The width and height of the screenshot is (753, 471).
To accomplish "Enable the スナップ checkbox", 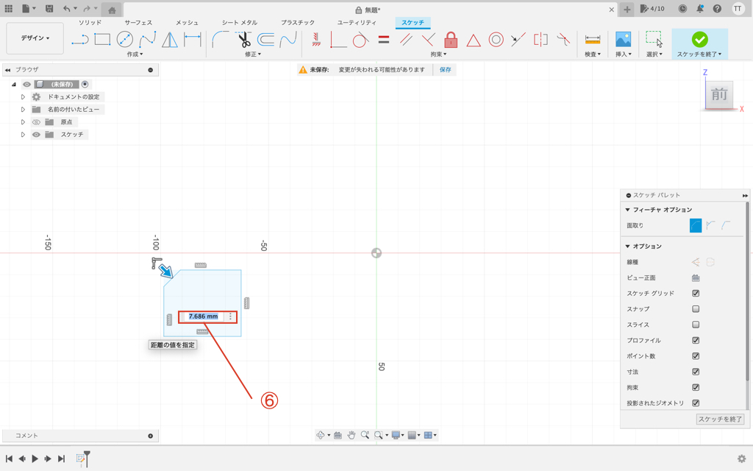I will pyautogui.click(x=696, y=309).
